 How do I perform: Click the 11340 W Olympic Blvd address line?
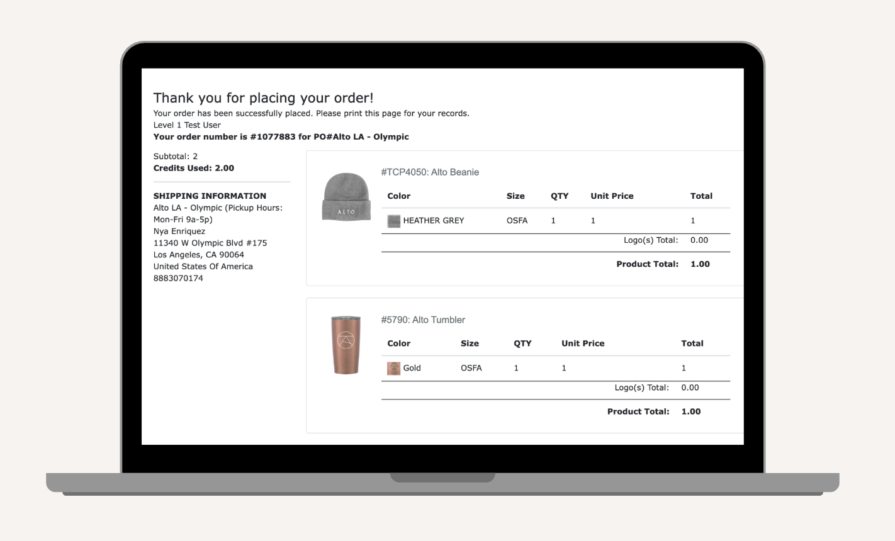point(210,243)
